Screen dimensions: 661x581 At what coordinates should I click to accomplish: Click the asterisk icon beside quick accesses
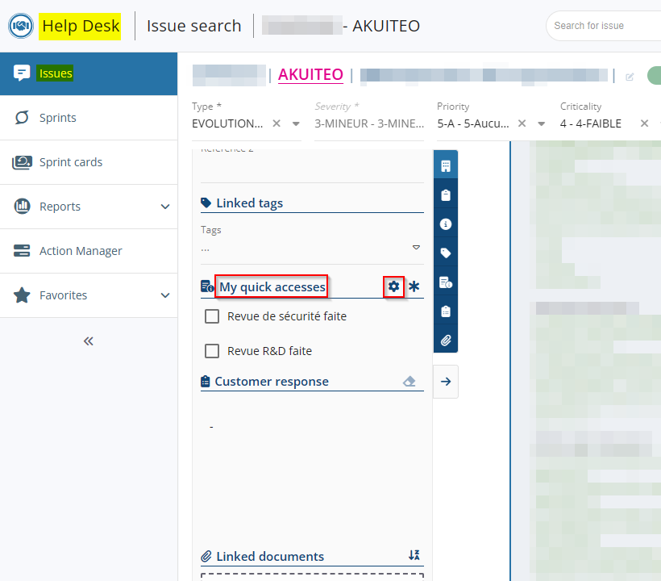[414, 286]
